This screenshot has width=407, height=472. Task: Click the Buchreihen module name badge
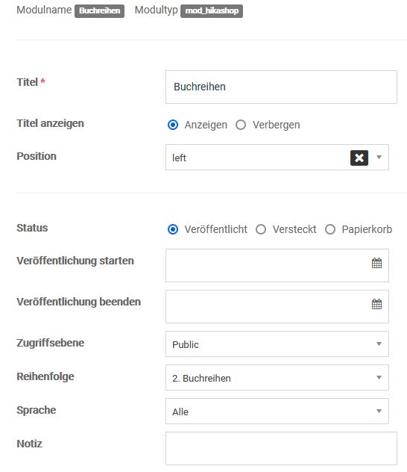[x=99, y=11]
